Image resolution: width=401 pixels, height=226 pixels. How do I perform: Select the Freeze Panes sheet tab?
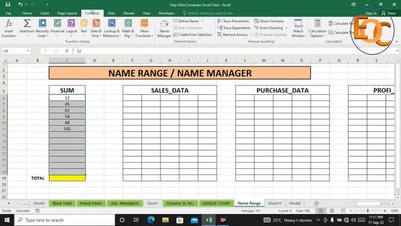coord(91,203)
